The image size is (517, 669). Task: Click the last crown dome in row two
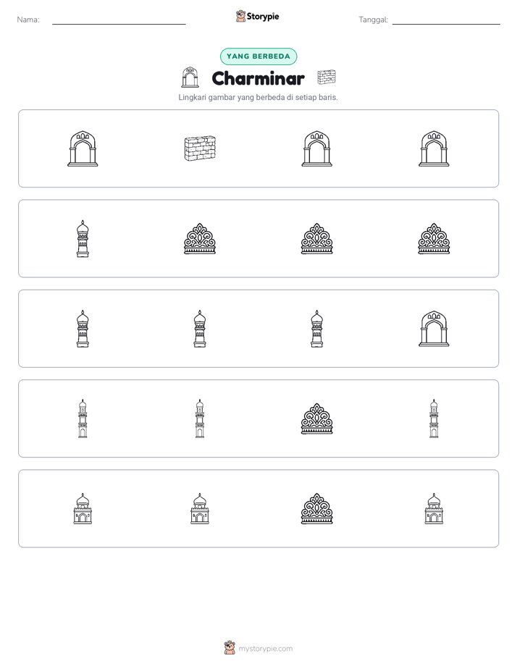click(434, 238)
